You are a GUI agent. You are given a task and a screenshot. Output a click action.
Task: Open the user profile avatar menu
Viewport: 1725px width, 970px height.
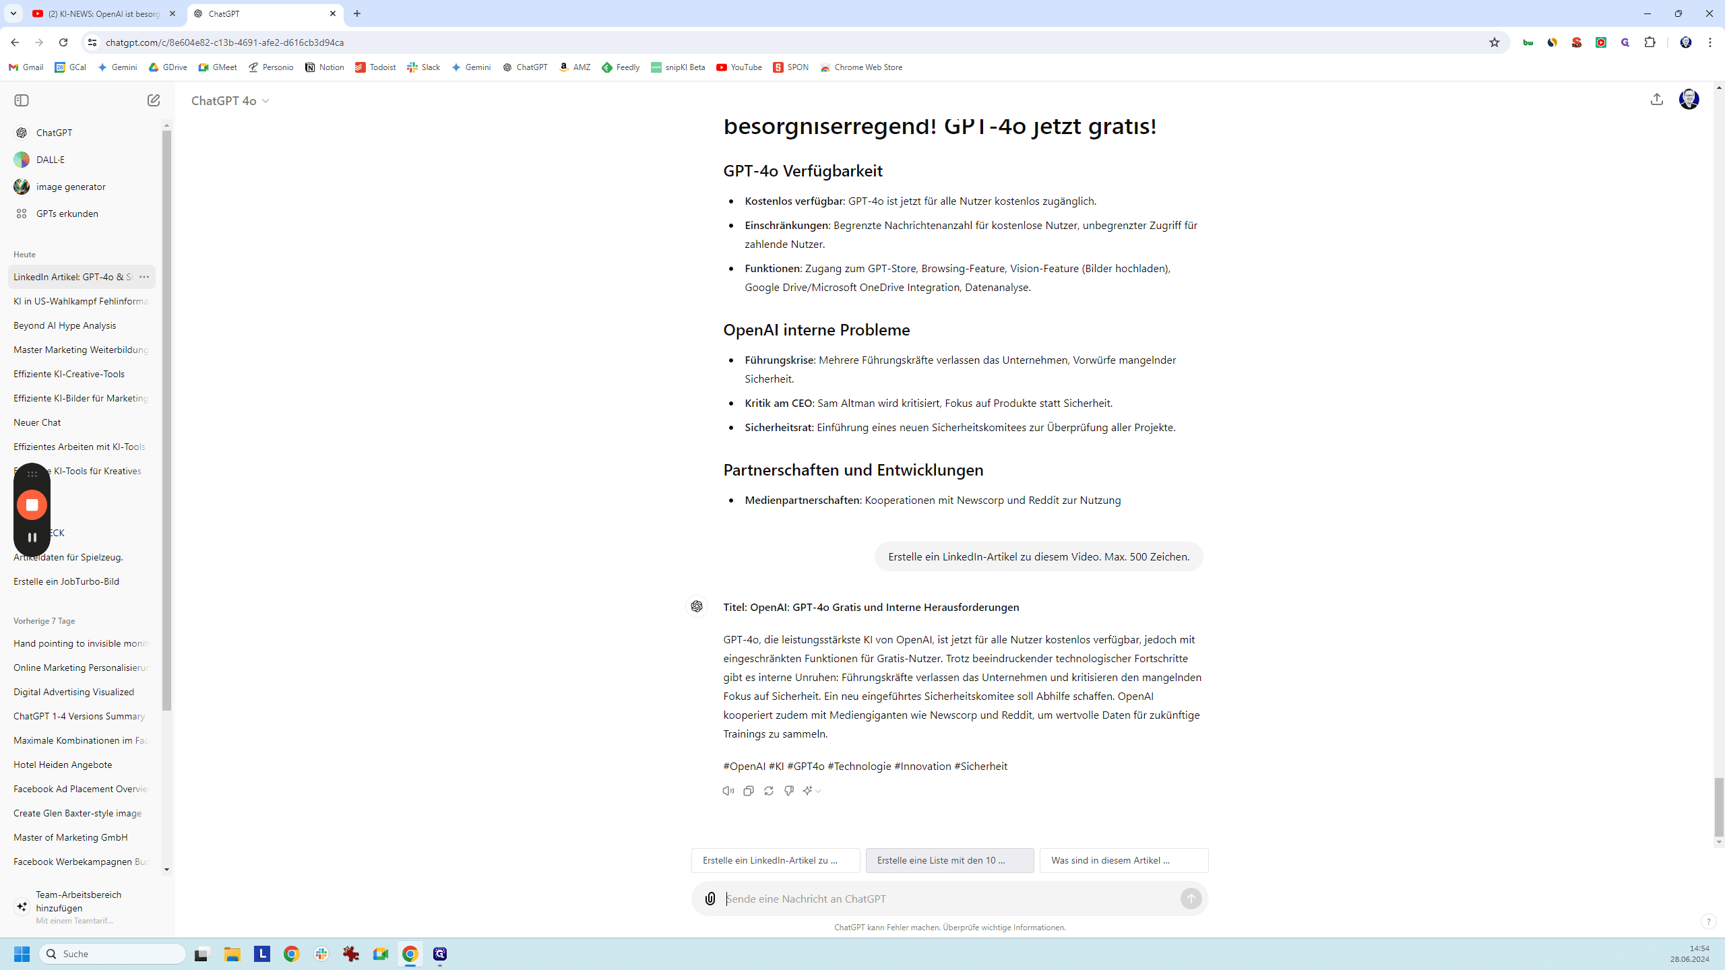1689,100
